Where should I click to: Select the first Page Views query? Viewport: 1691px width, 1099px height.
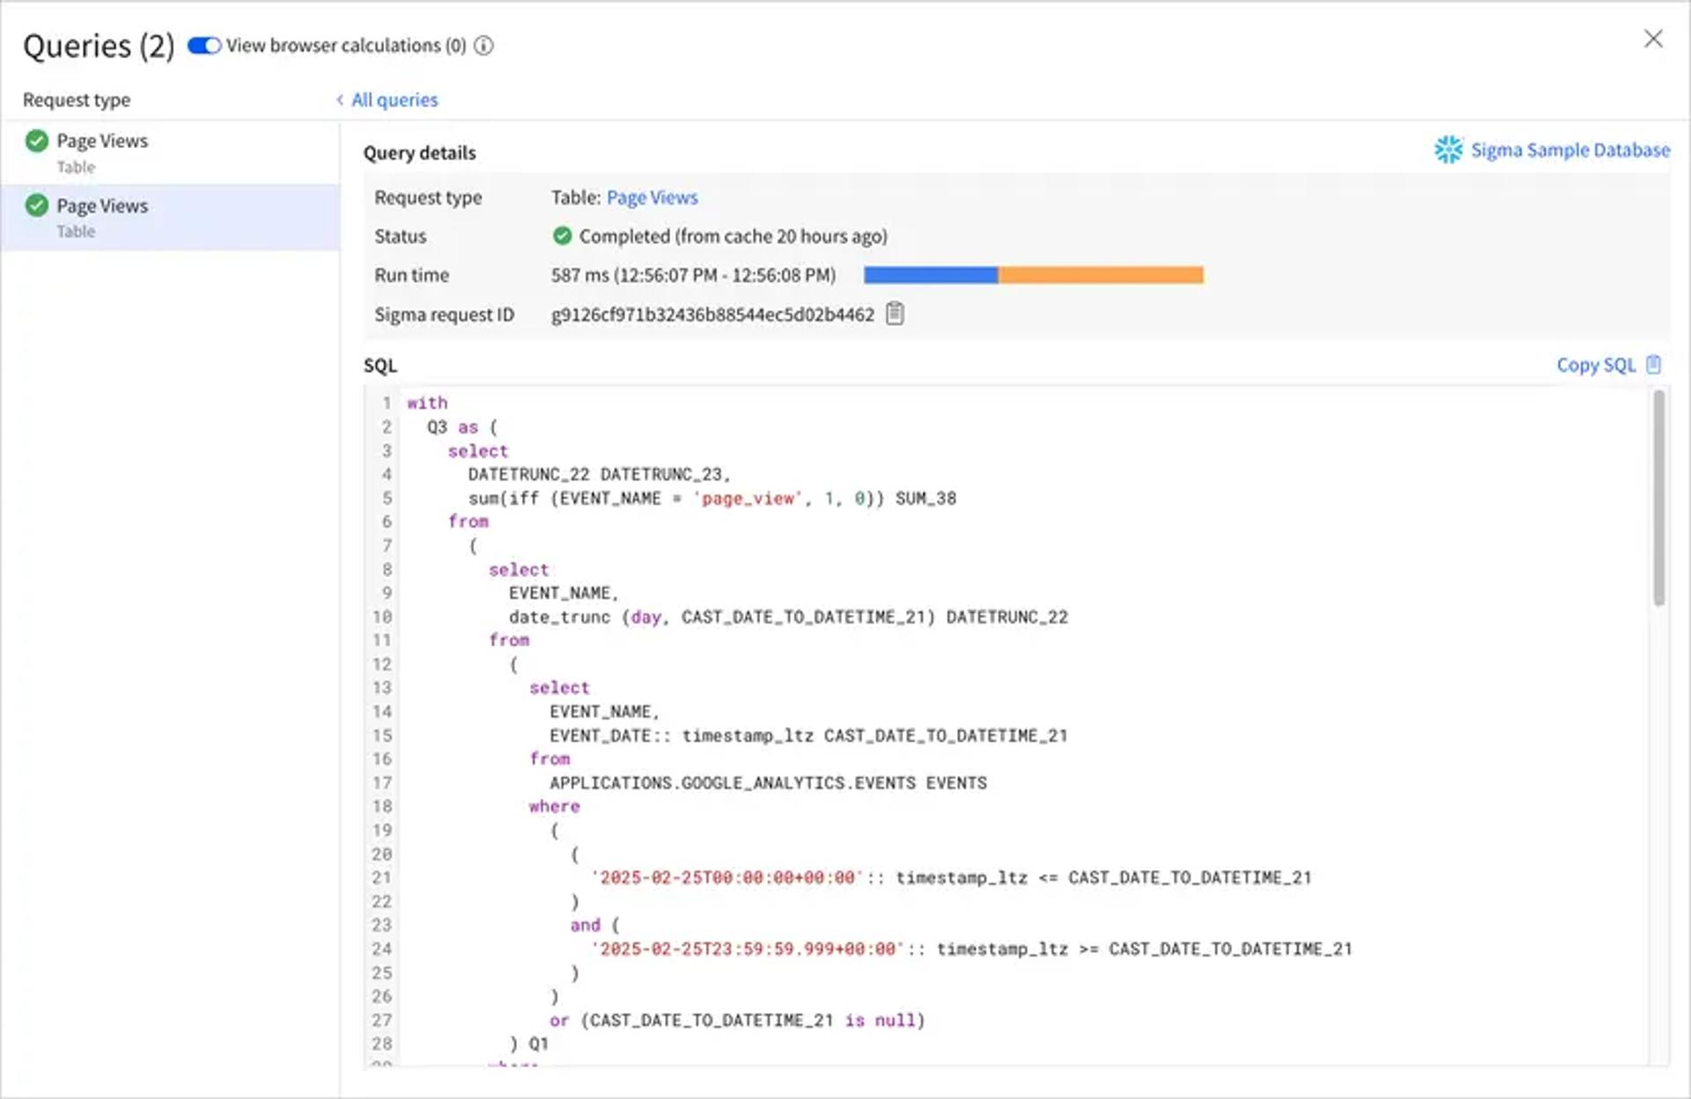click(170, 152)
